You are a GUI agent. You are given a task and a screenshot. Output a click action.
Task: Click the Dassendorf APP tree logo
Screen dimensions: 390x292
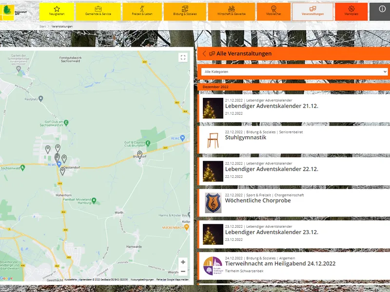[x=7, y=12]
